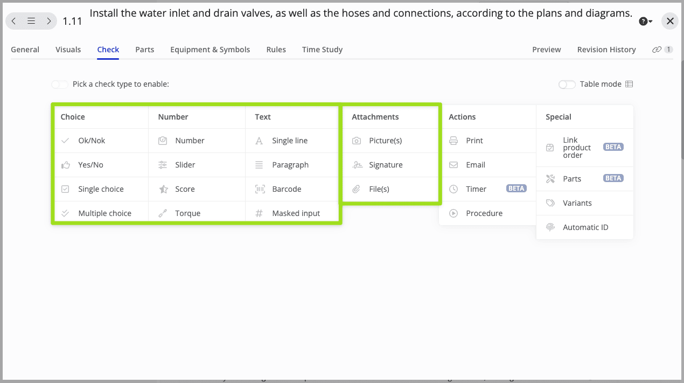Select the Signature icon
684x383 pixels.
pos(357,165)
